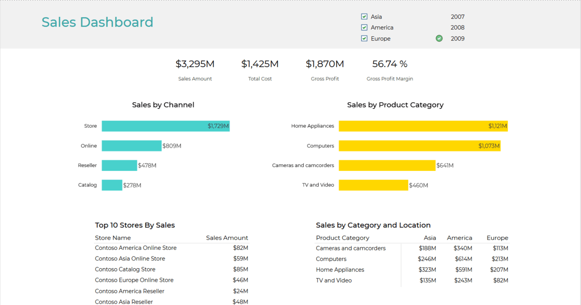581x305 pixels.
Task: Select year 2007 in the year filter
Action: click(457, 17)
